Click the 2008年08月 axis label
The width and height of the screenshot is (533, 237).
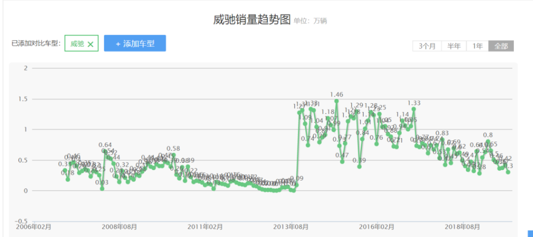[x=120, y=227]
